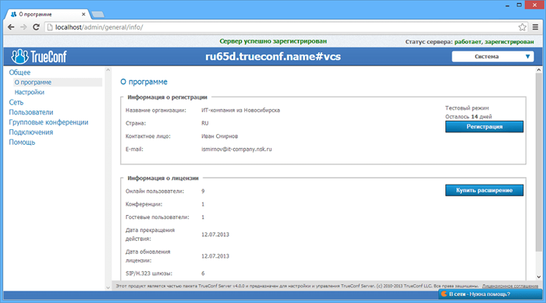Open 'Пользователи' section in sidebar
This screenshot has height=303, width=546.
[x=31, y=112]
